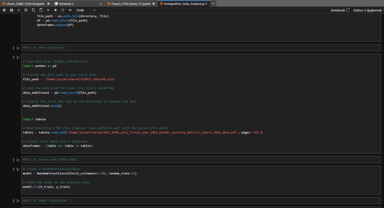Click prompt bracket beside Cell 4 Create and Train
Screen dimensions: 384x208
(16, 160)
